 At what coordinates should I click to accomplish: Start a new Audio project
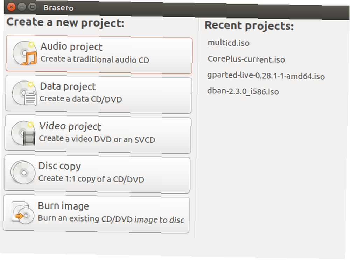click(99, 55)
